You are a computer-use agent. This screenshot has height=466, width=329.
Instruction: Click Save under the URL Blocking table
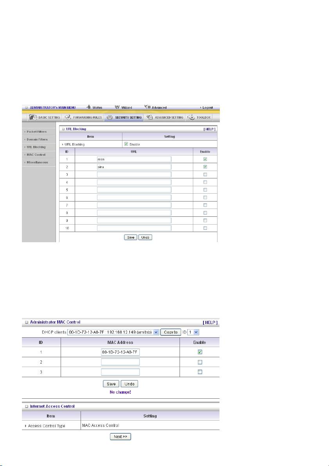(131, 237)
